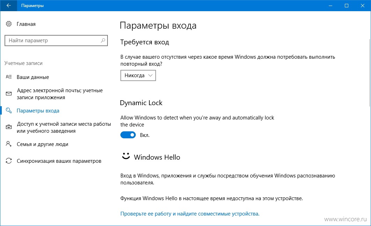The image size is (371, 226).
Task: Open Главная via the gear icon
Action: (x=9, y=24)
